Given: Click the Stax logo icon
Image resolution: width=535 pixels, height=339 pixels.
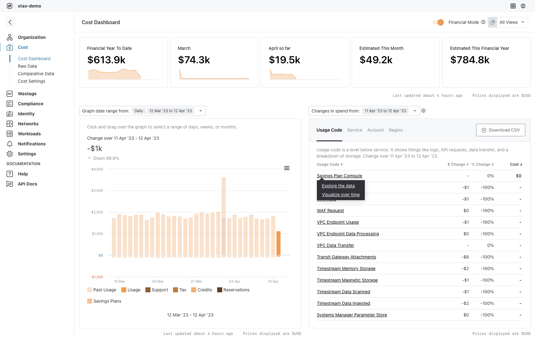Looking at the screenshot, I should point(10,6).
